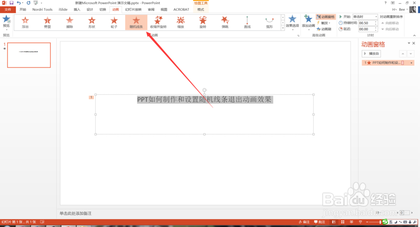The width and height of the screenshot is (420, 227).
Task: Click 向前移动 move earlier
Action: 390,23
